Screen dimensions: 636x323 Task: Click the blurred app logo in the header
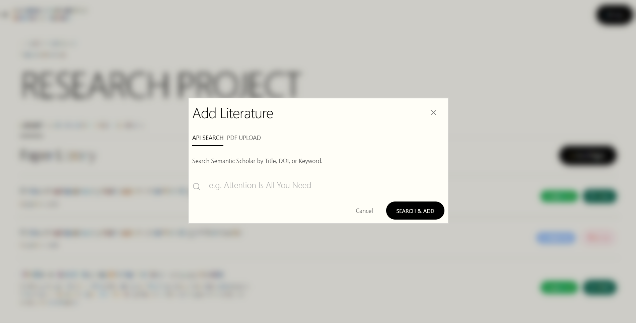45,14
